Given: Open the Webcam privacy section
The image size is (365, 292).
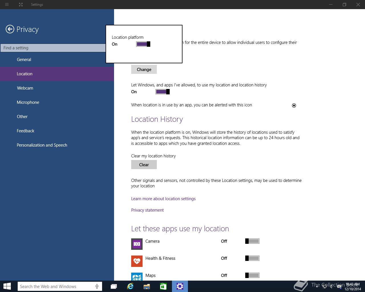Looking at the screenshot, I should (x=57, y=88).
